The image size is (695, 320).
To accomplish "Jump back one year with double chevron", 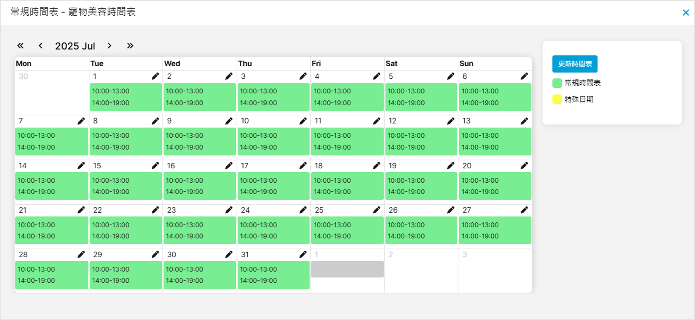I will pos(20,46).
